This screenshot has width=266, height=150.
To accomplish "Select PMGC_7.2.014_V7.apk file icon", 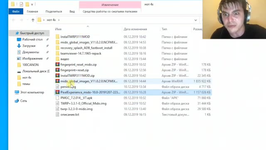I will click(x=57, y=98).
